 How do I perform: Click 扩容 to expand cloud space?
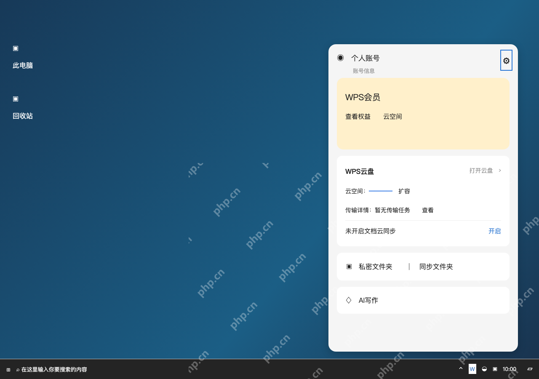click(404, 191)
